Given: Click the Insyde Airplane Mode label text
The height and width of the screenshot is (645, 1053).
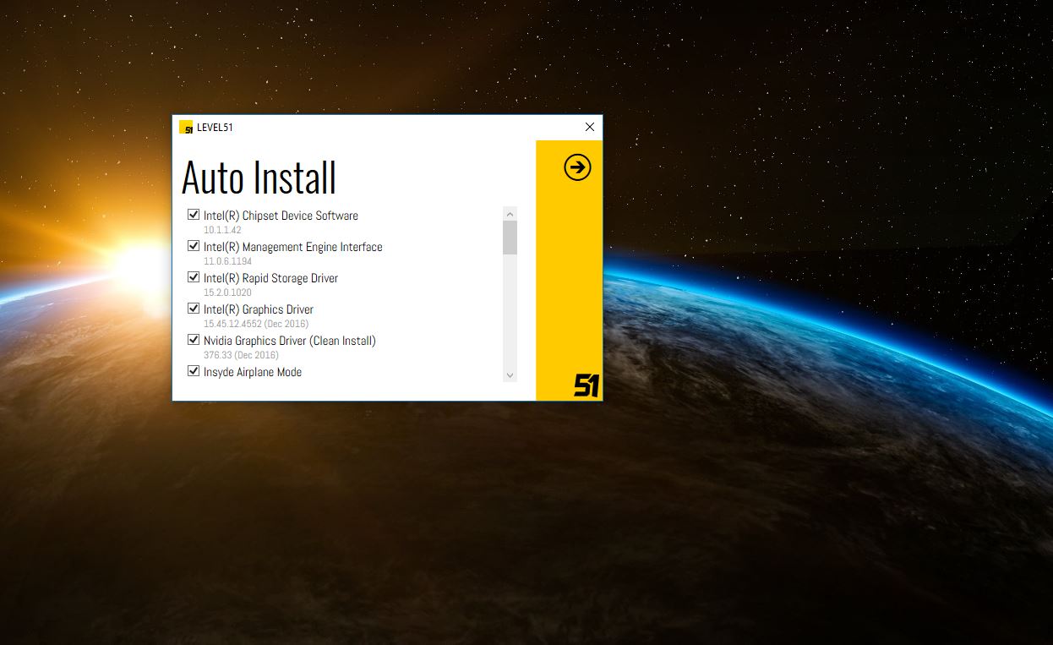Looking at the screenshot, I should pyautogui.click(x=252, y=372).
